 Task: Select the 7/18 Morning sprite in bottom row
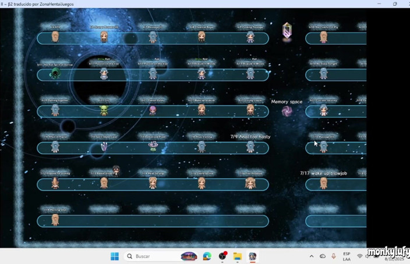[x=55, y=219]
